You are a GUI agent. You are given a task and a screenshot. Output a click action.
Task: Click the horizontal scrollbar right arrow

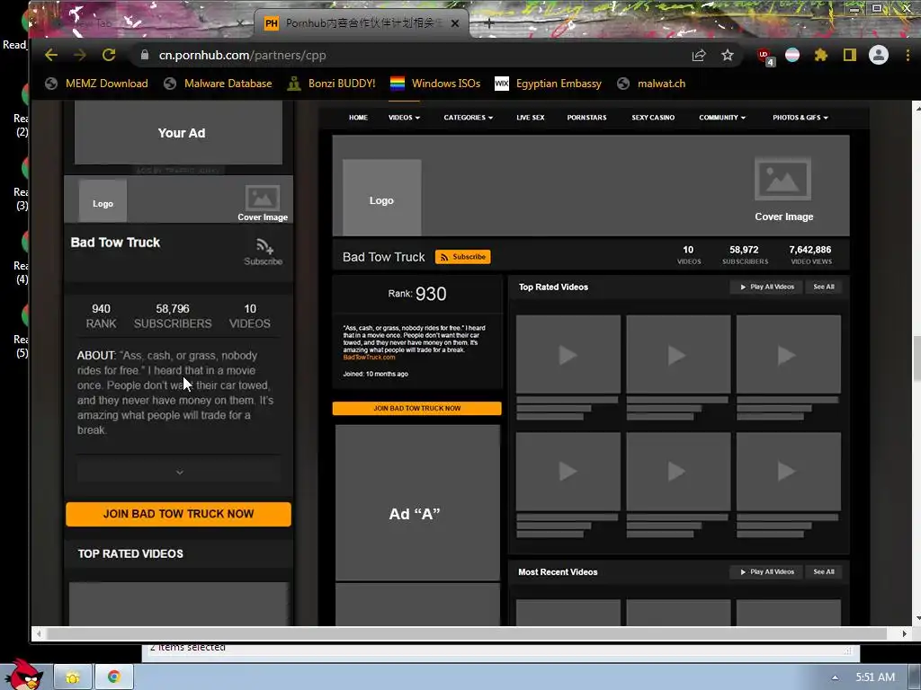pos(905,633)
